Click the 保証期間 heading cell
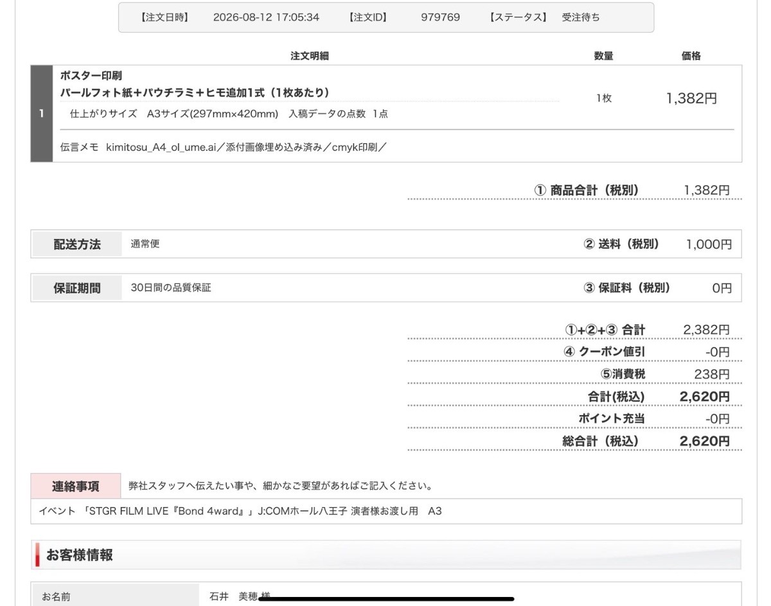Screen dimensions: 771x606 (x=76, y=288)
